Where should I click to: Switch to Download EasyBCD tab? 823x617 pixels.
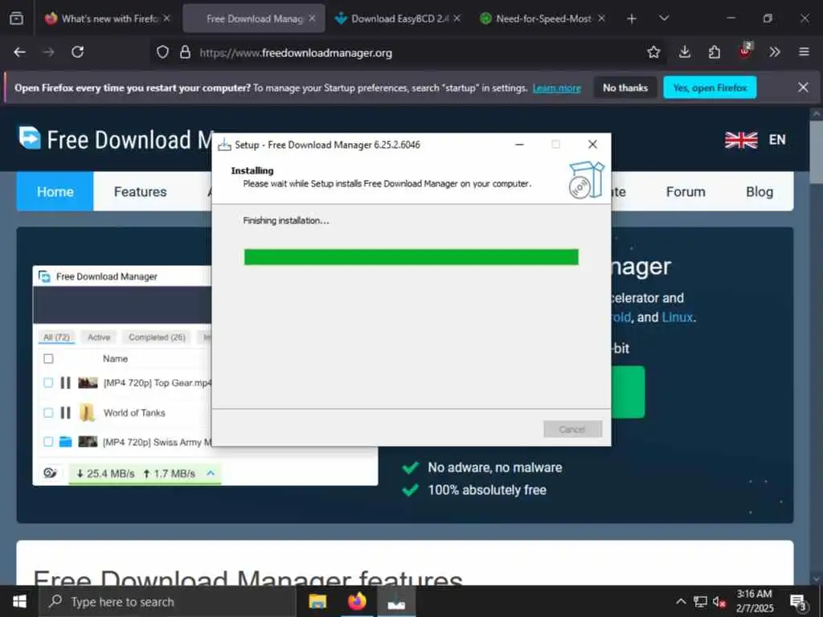[397, 18]
